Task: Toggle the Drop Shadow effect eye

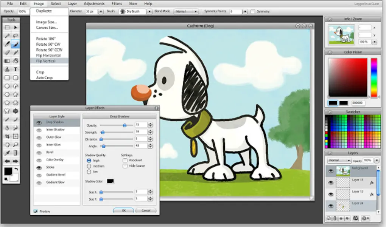Action: point(39,123)
